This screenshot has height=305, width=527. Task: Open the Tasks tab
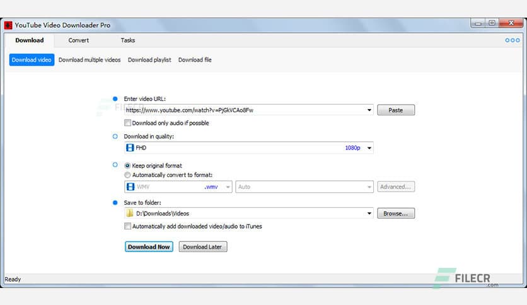click(x=128, y=40)
